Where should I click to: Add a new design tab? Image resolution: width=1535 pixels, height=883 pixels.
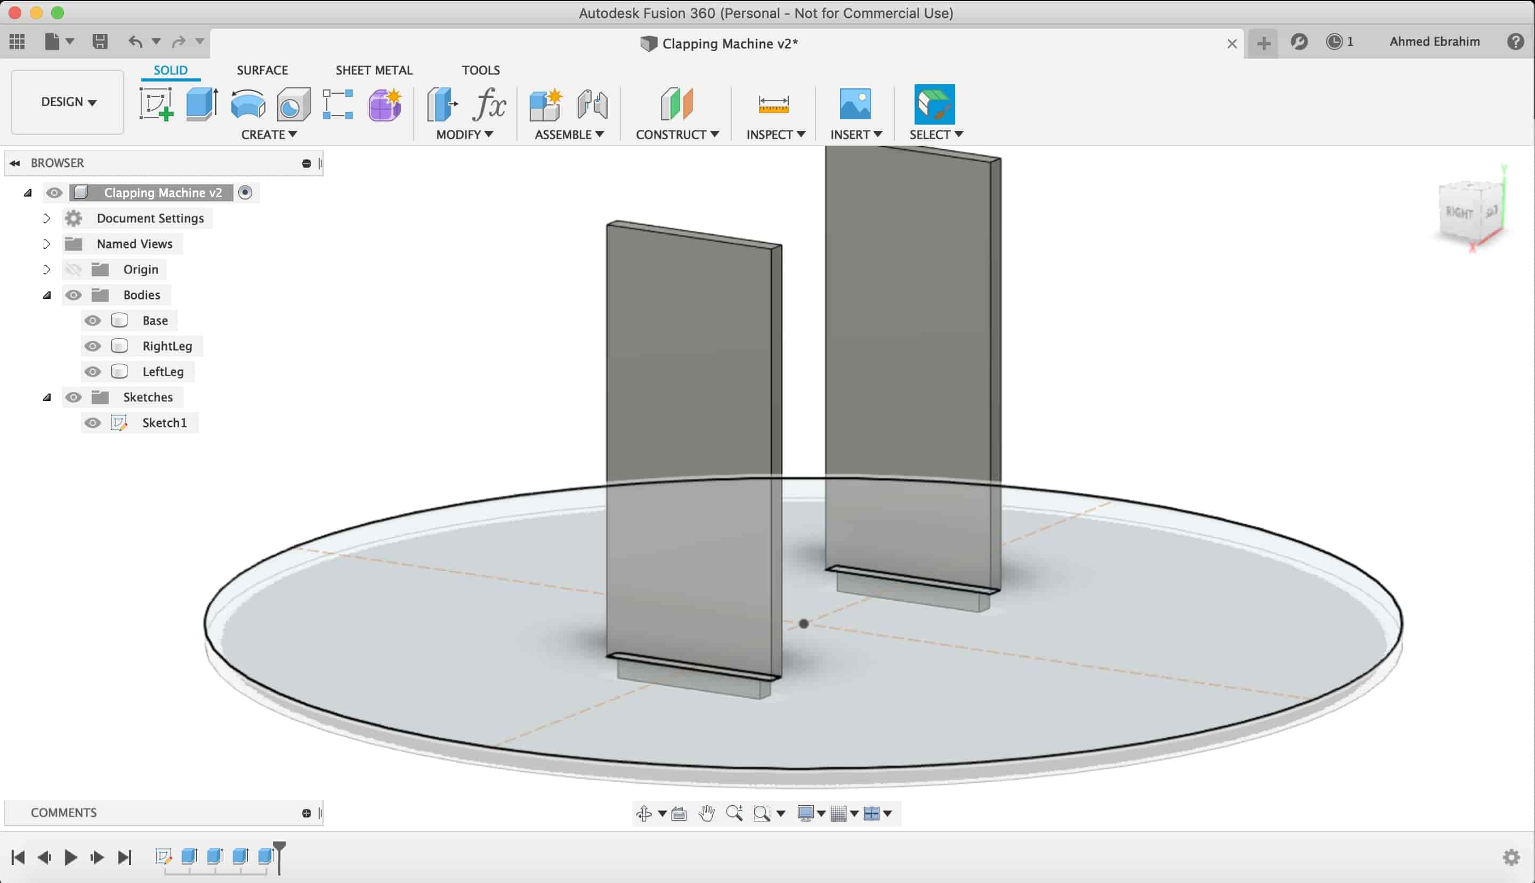pyautogui.click(x=1263, y=43)
